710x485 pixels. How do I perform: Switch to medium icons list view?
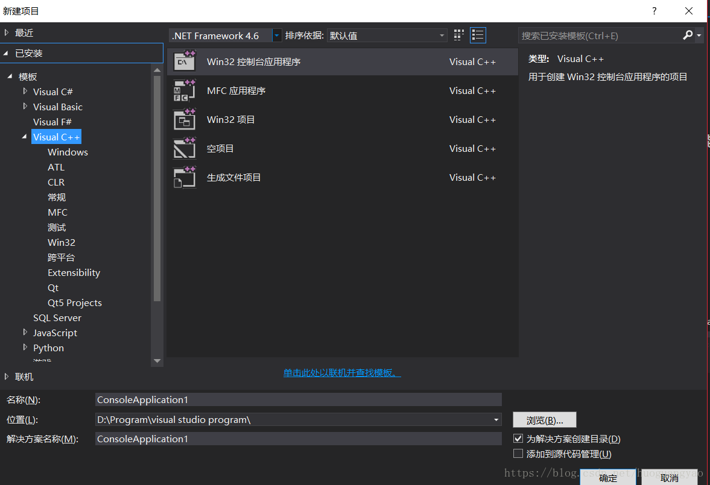tap(478, 36)
